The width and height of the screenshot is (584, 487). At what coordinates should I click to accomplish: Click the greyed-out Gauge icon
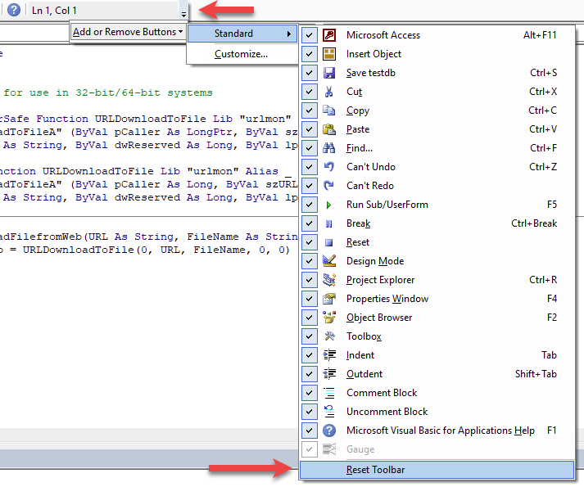329,449
